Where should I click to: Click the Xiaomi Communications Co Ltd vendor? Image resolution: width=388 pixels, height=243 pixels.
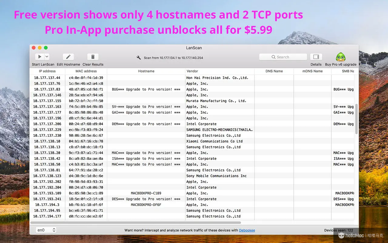(x=214, y=141)
